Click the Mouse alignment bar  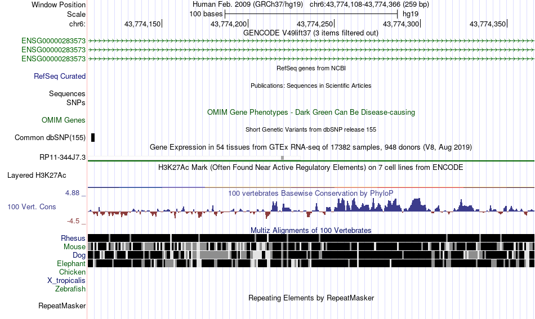311,246
